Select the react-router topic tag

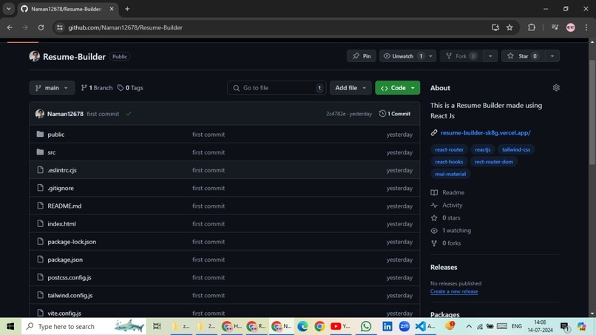click(449, 149)
